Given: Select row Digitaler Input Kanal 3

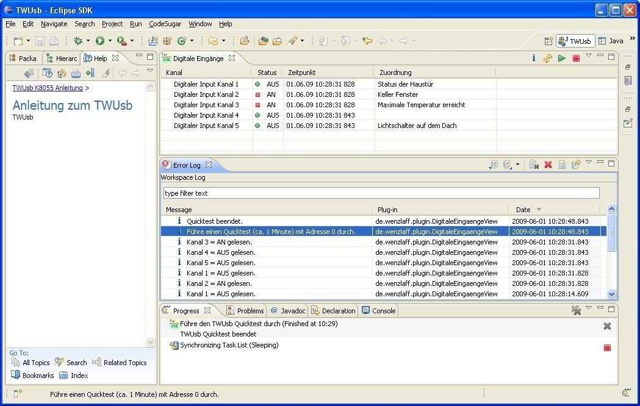Looking at the screenshot, I should [x=389, y=105].
